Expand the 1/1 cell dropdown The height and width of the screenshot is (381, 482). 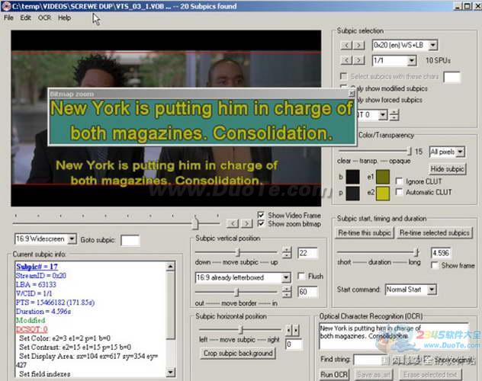click(412, 60)
